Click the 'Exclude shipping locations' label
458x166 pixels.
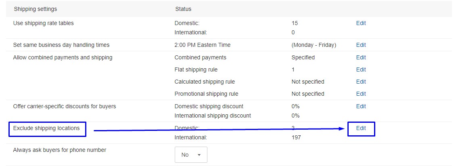(46, 128)
